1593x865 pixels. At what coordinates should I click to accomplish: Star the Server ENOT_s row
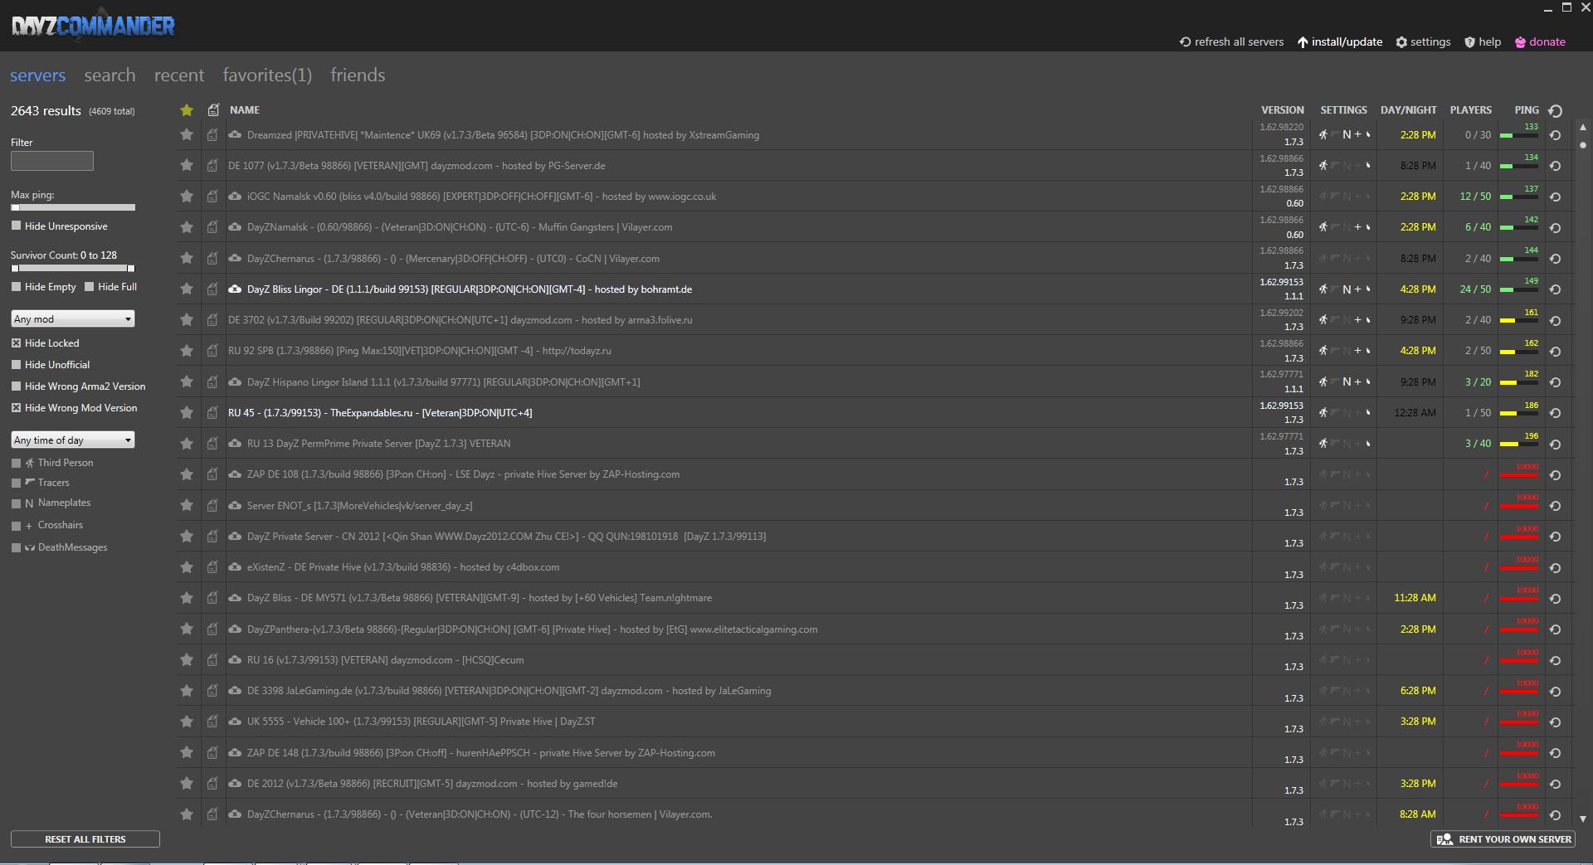[187, 505]
